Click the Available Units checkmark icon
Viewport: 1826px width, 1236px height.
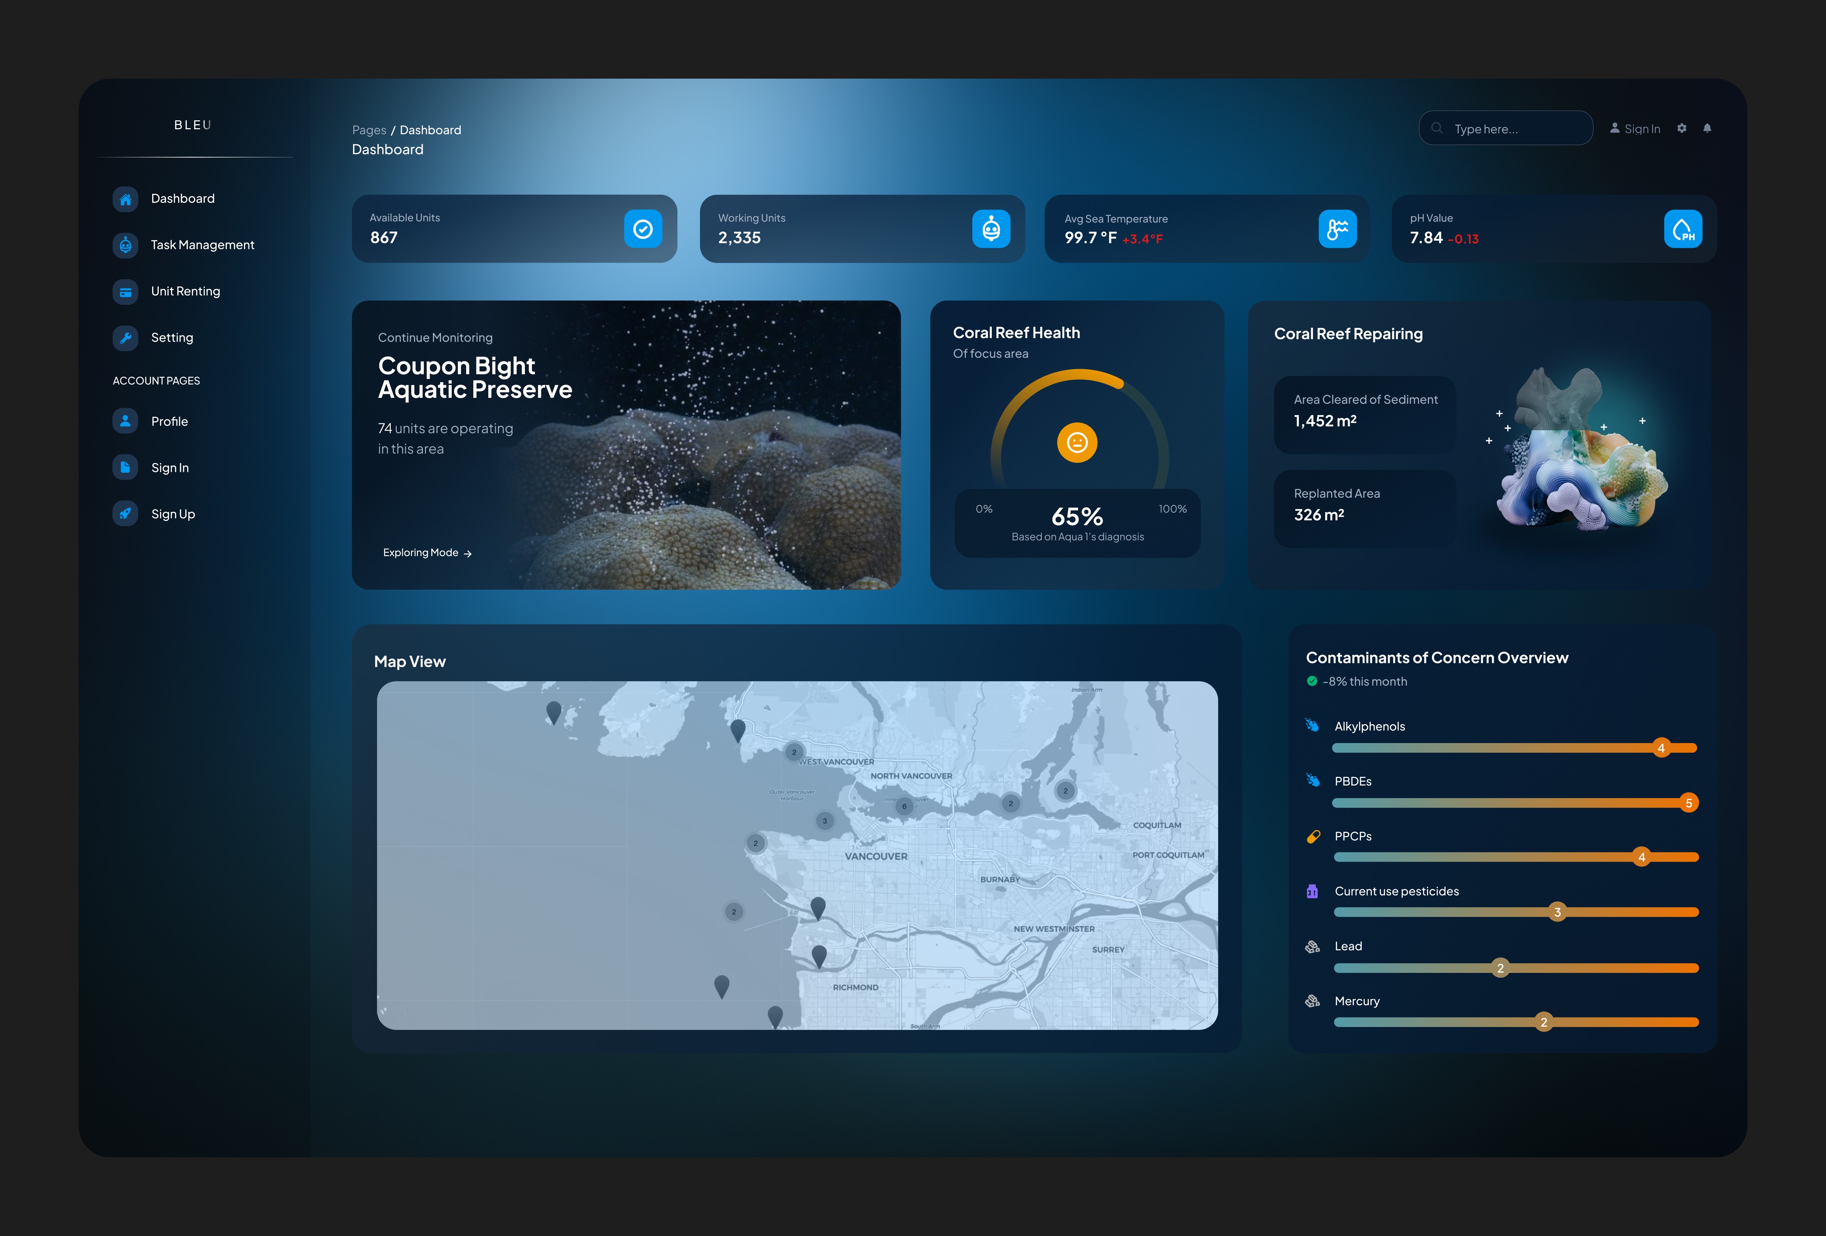click(x=643, y=229)
